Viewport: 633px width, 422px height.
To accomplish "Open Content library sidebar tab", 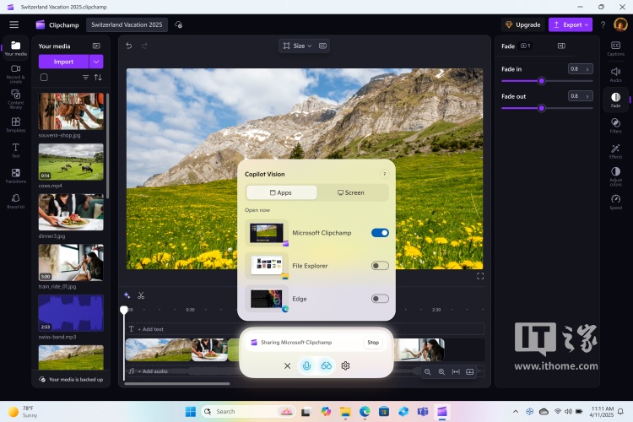I will pyautogui.click(x=16, y=100).
